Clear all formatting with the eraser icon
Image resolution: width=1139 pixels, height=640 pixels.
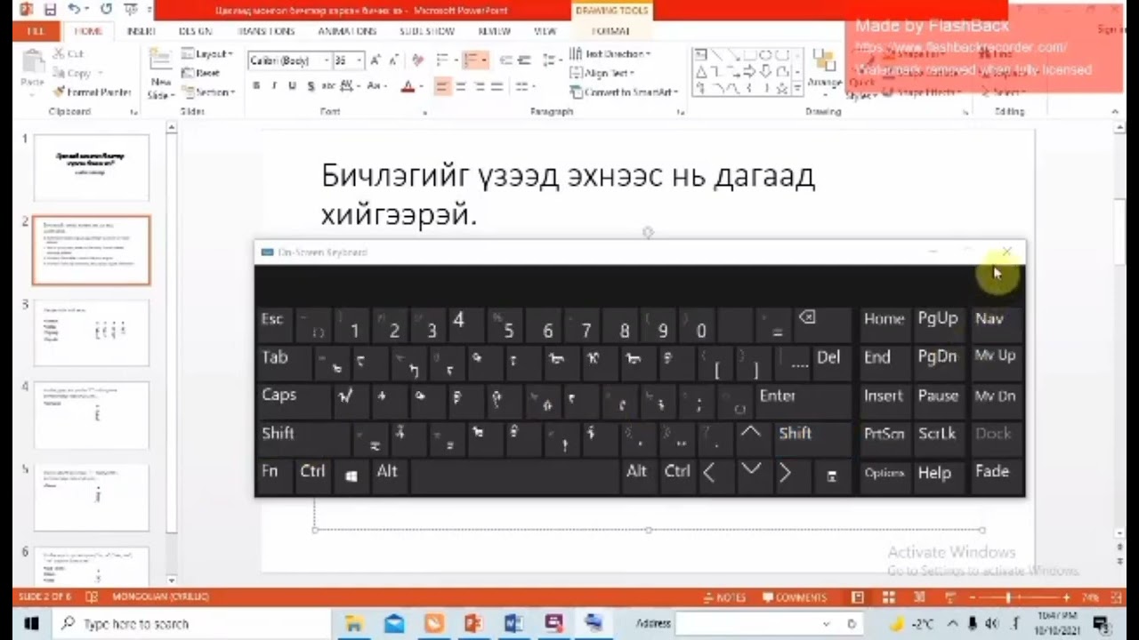pyautogui.click(x=417, y=60)
